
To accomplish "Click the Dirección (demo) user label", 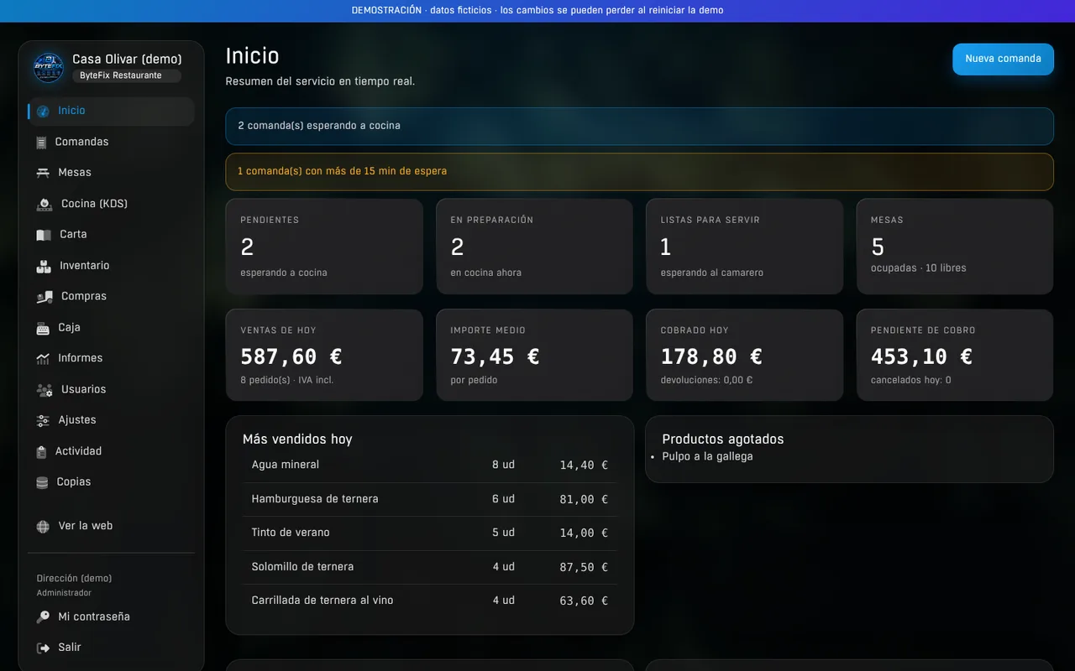I will (x=74, y=579).
